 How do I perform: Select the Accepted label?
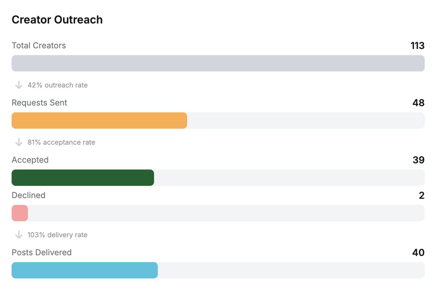coord(30,160)
